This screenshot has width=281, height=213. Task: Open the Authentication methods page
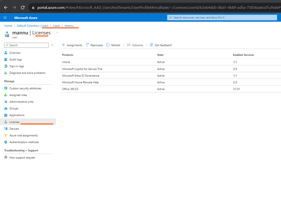click(24, 142)
